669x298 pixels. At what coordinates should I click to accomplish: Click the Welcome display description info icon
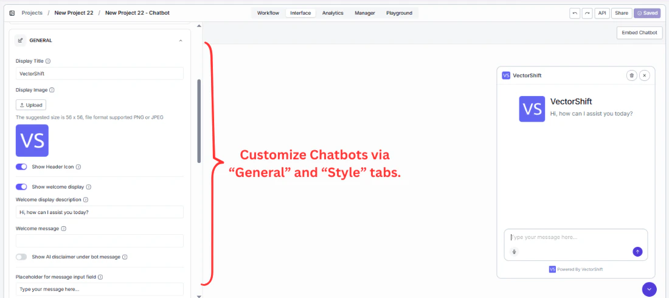[x=86, y=199]
